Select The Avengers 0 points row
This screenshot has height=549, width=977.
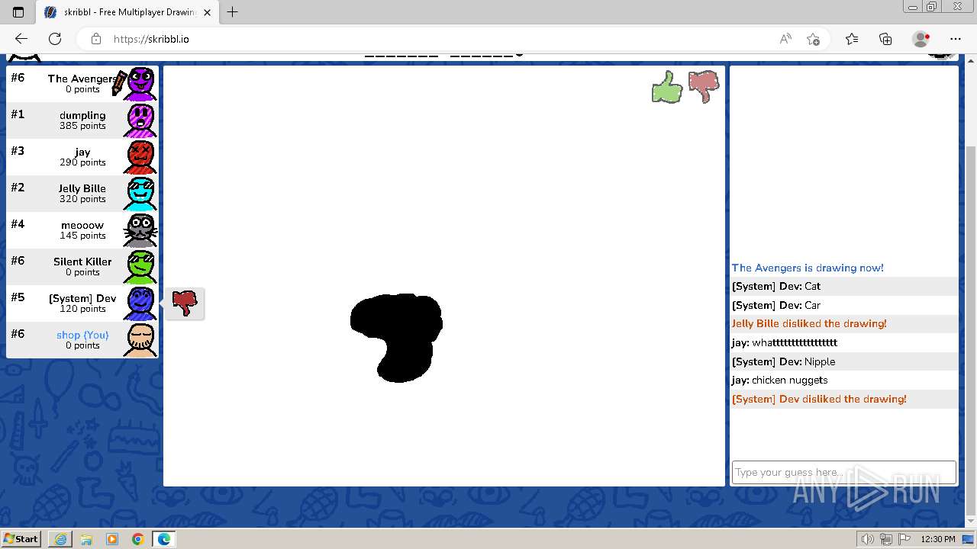(x=82, y=84)
